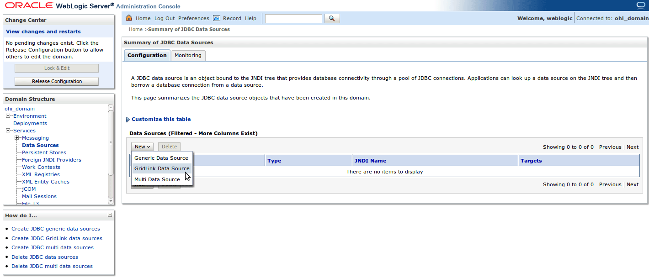Open XML Entity Caches tree item

[46, 182]
